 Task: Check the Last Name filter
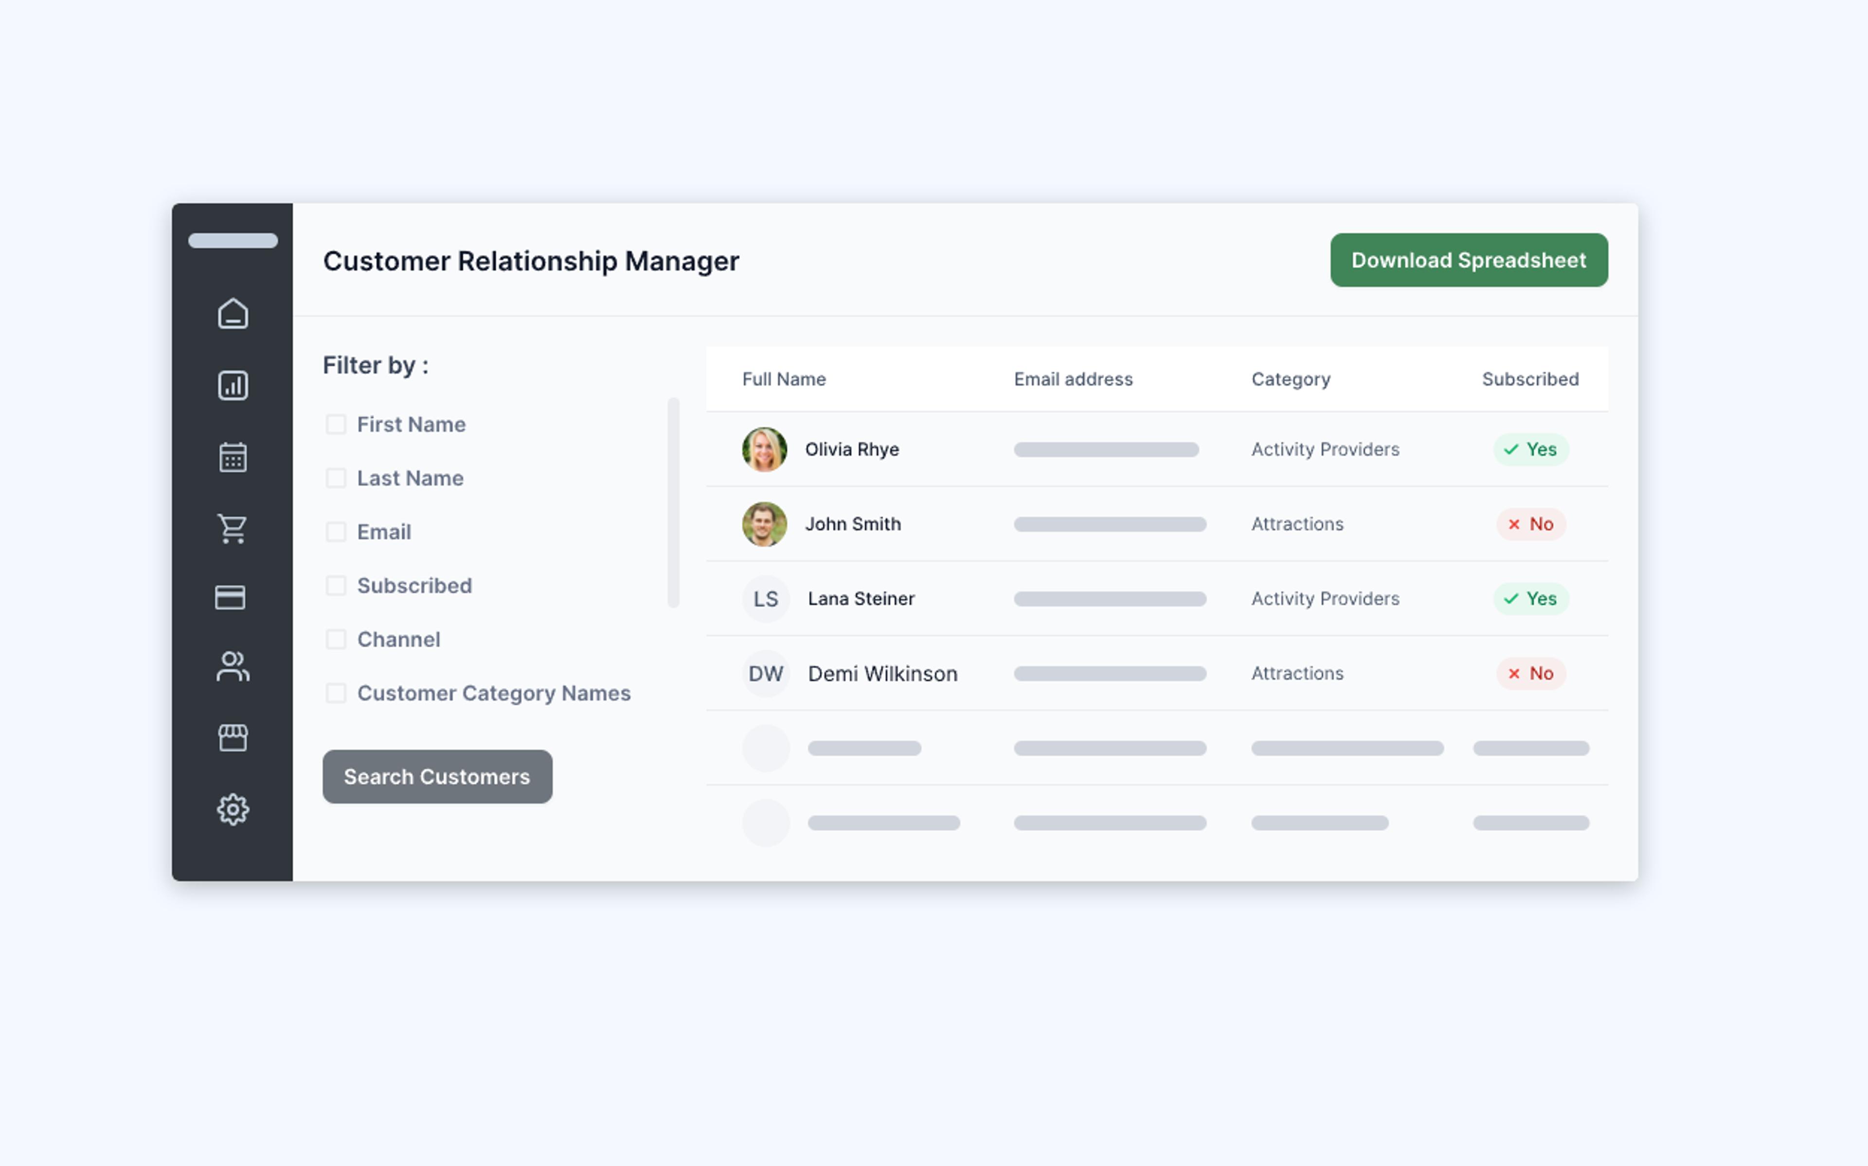(x=336, y=478)
